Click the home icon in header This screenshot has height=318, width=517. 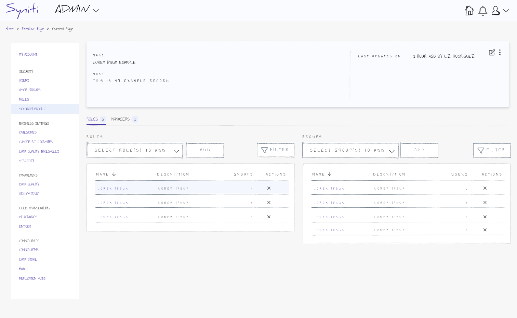pyautogui.click(x=469, y=11)
